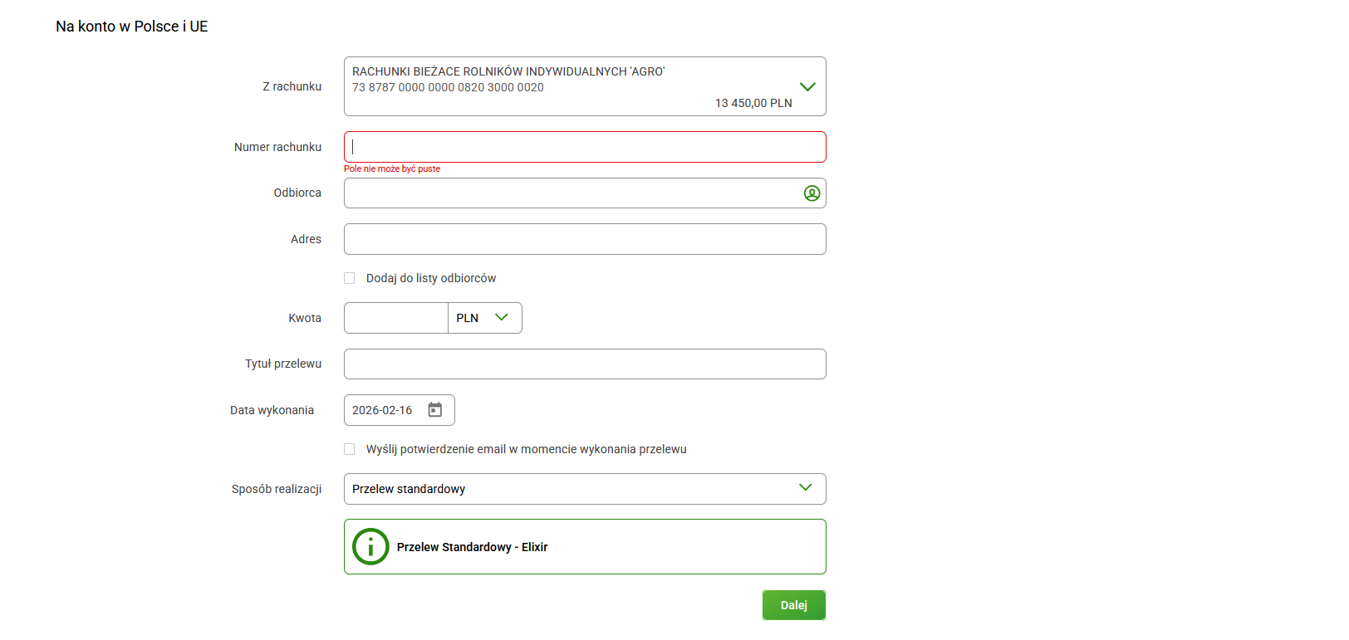Expand 'Sposób realizacji' transfer type dropdown
The height and width of the screenshot is (640, 1349).
tap(804, 488)
